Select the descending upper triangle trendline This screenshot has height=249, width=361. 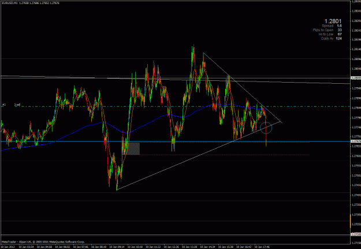pyautogui.click(x=242, y=87)
